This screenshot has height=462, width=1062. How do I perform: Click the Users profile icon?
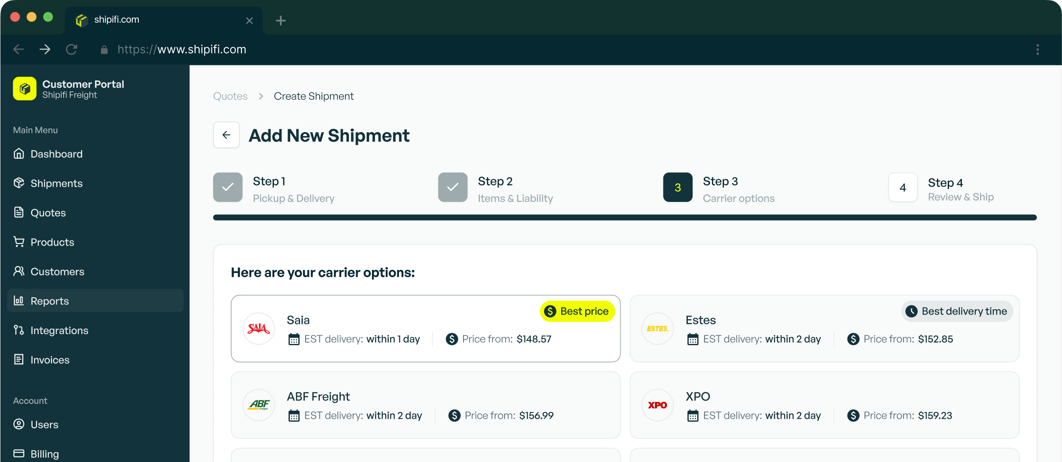pyautogui.click(x=19, y=424)
